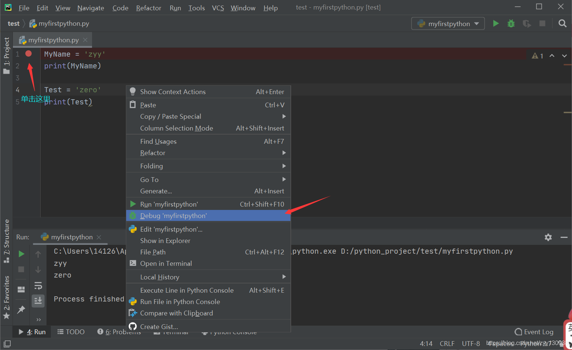The height and width of the screenshot is (350, 572).
Task: Hide the Run tool window
Action: click(564, 237)
